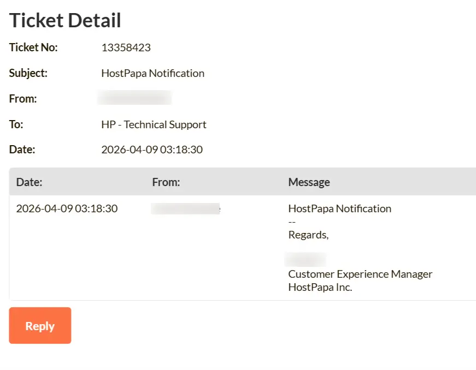Select the Customer Experience Manager title text
This screenshot has height=370, width=476.
[360, 274]
